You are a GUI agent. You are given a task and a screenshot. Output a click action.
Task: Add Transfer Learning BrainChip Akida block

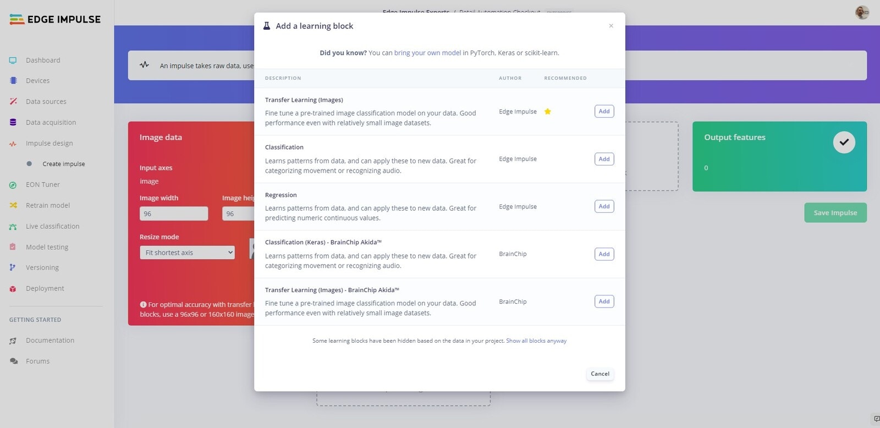point(604,301)
